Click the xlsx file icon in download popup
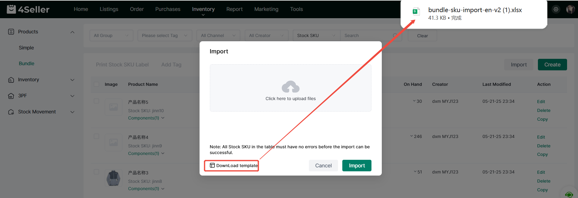 point(416,12)
